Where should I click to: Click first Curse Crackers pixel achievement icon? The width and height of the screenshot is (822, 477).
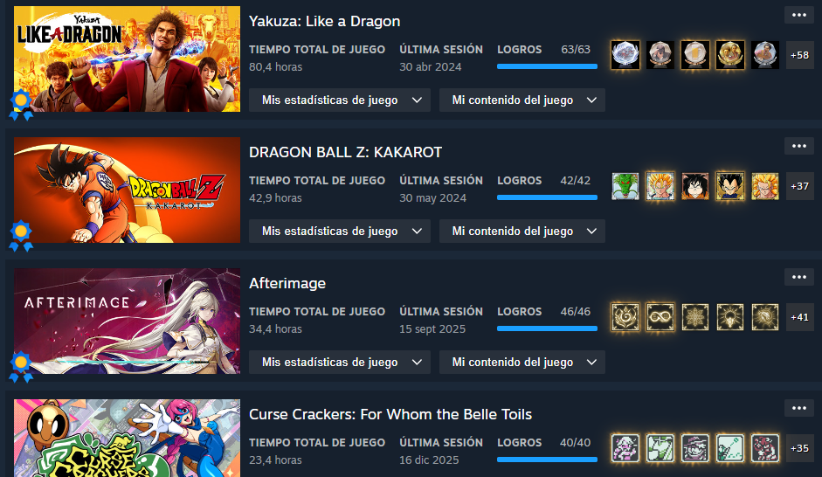click(x=625, y=448)
